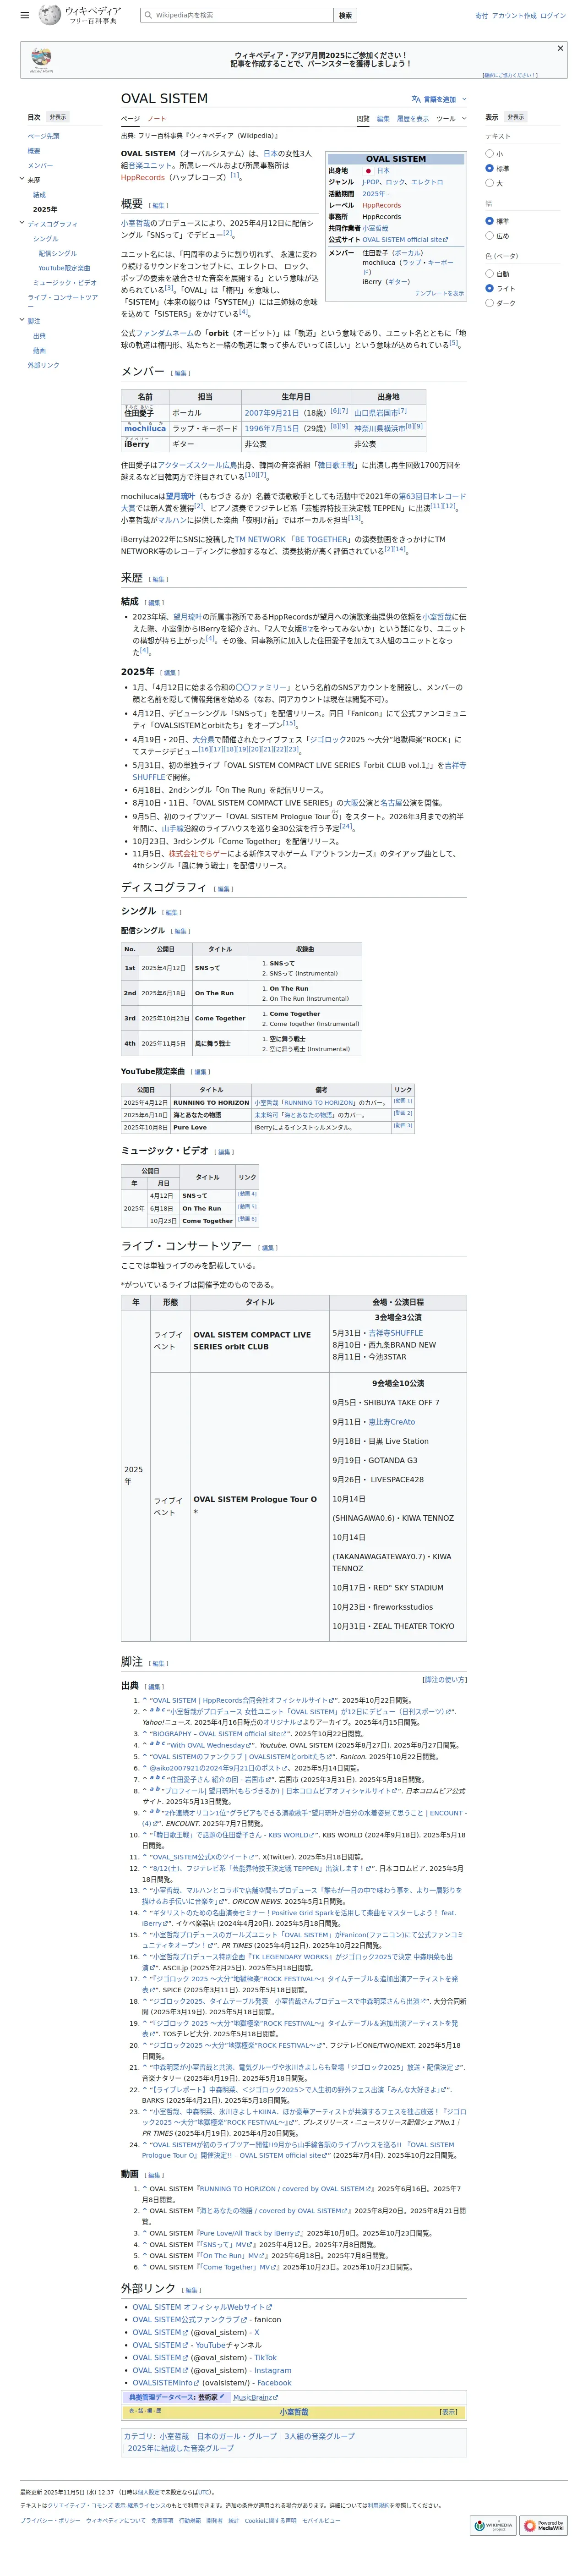588x2576 pixels.
Task: Click the 寄付 donate link
Action: (482, 16)
